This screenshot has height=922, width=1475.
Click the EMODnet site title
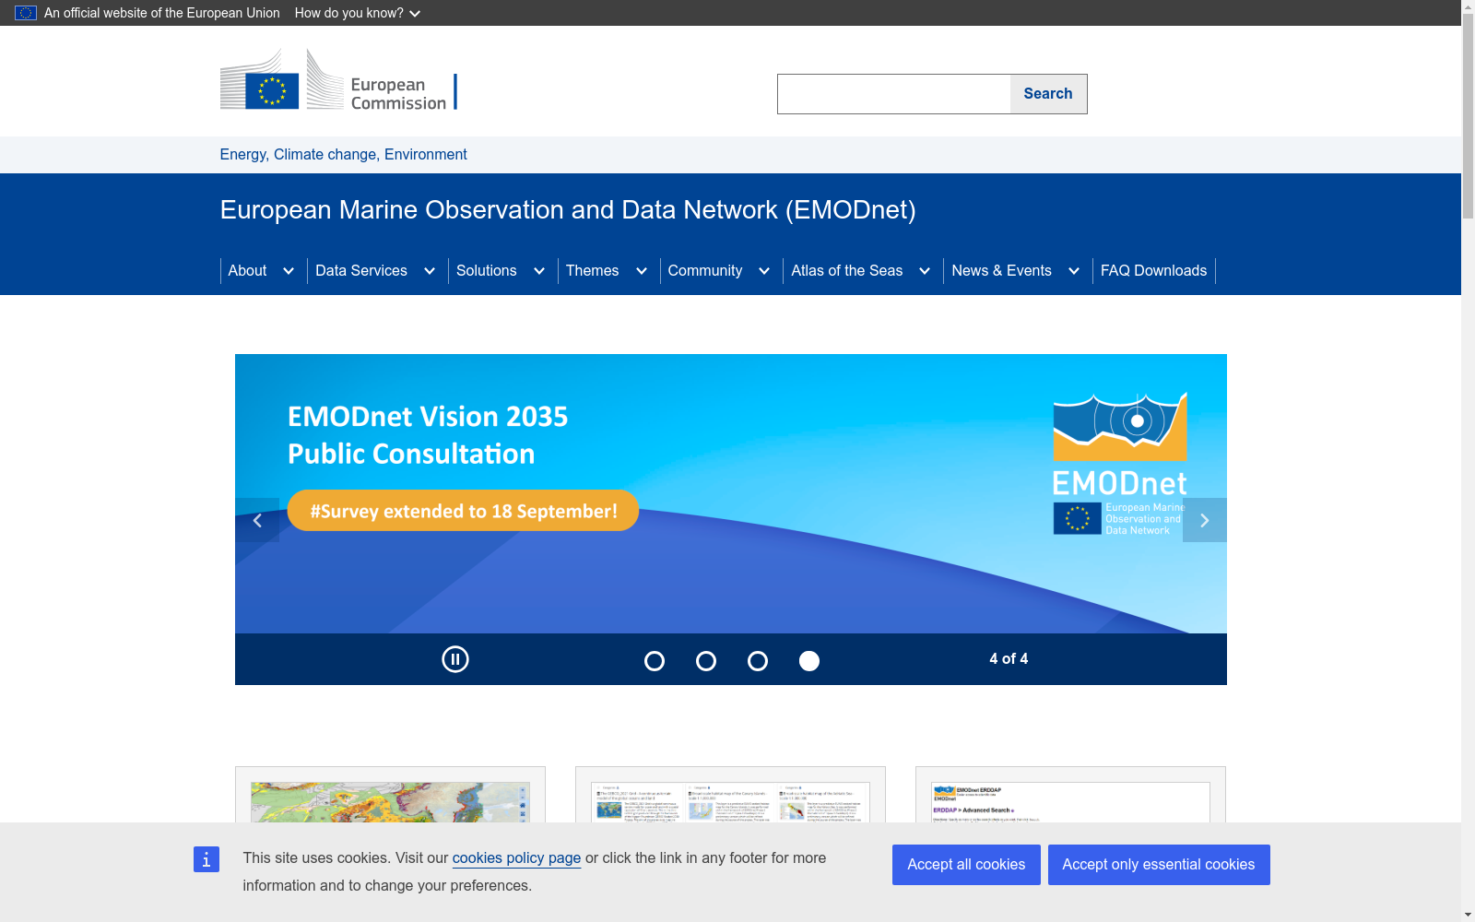pos(568,210)
